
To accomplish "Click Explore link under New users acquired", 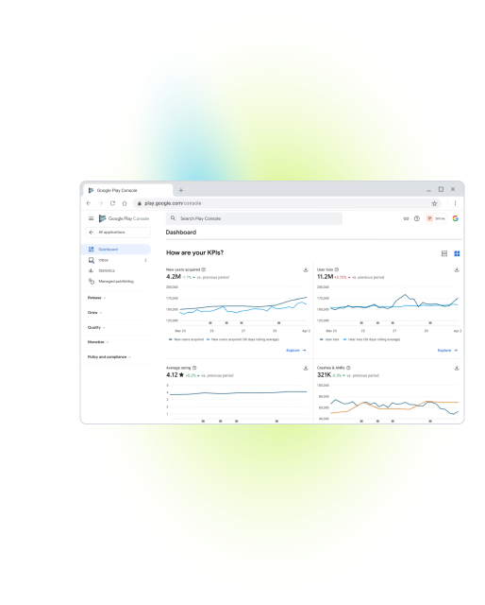I will coord(296,351).
